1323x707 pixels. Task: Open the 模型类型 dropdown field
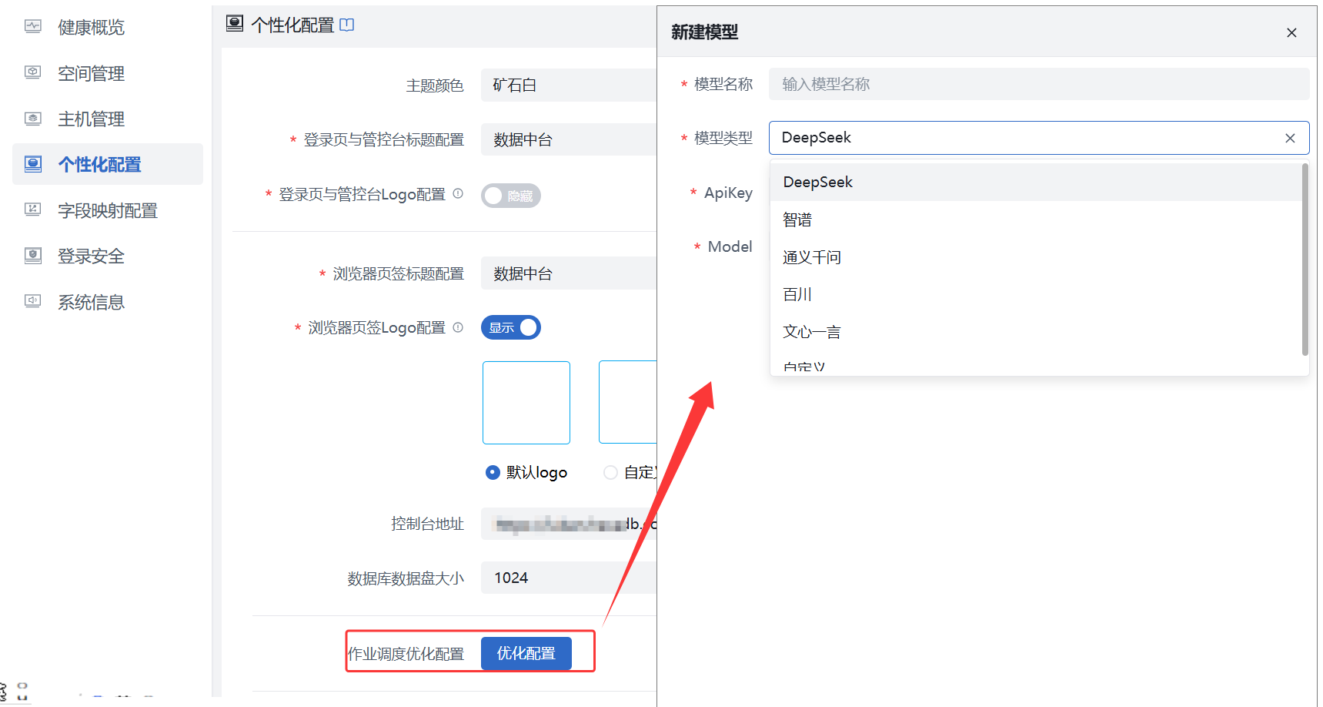[x=1001, y=138]
